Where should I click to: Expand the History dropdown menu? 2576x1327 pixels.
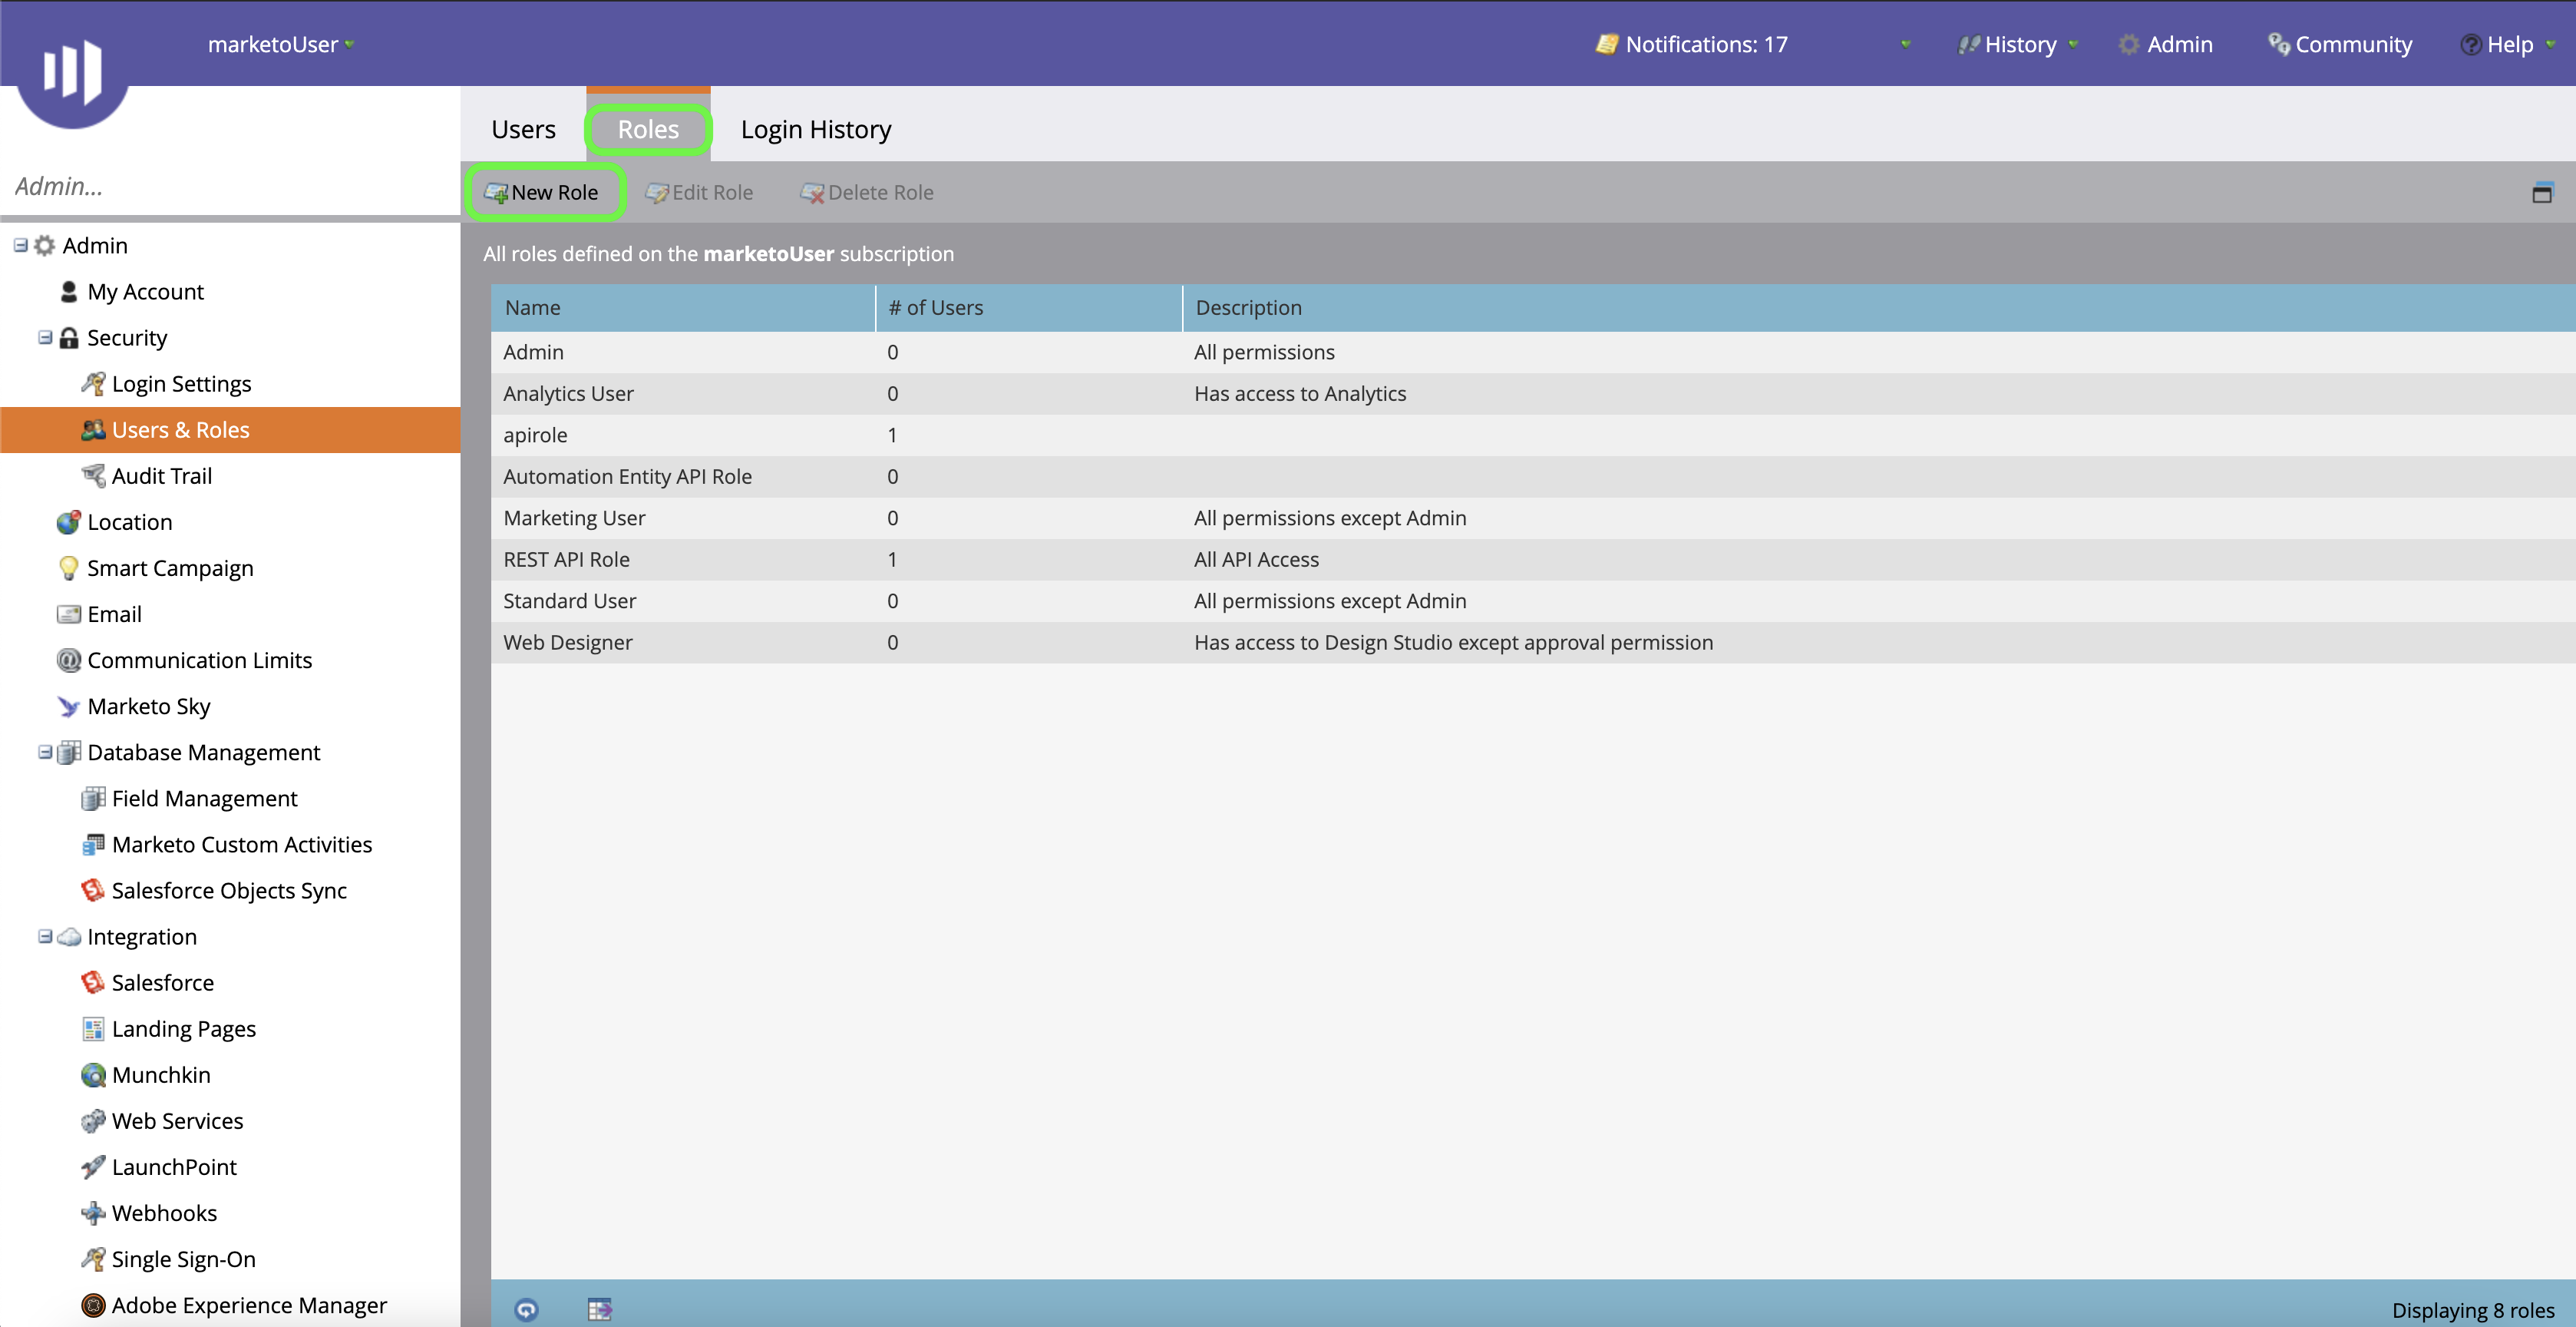tap(2019, 44)
